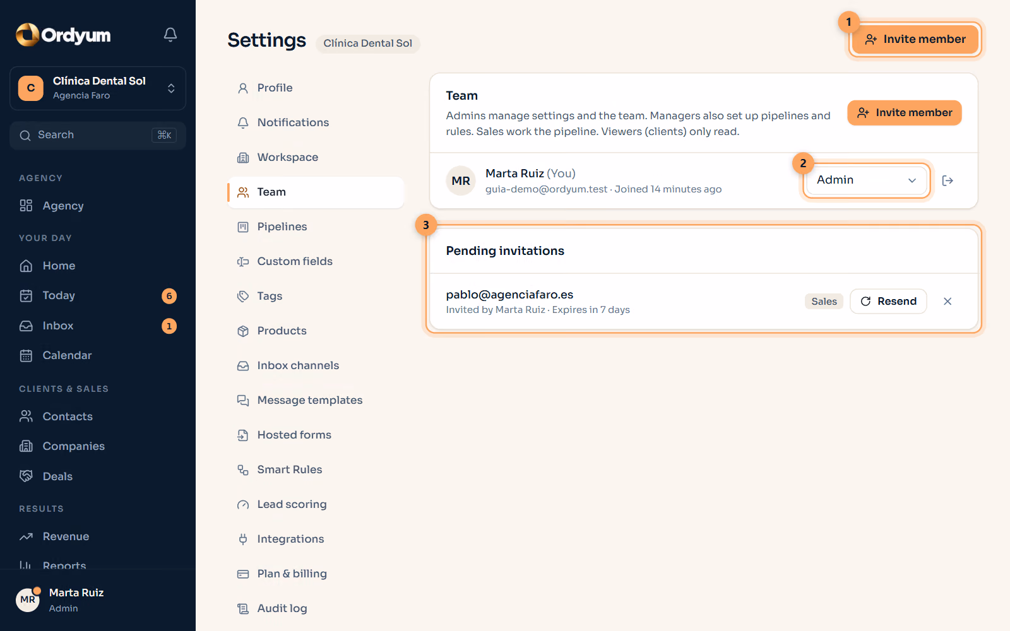The height and width of the screenshot is (631, 1010).
Task: Click the Search field in sidebar
Action: (x=98, y=135)
